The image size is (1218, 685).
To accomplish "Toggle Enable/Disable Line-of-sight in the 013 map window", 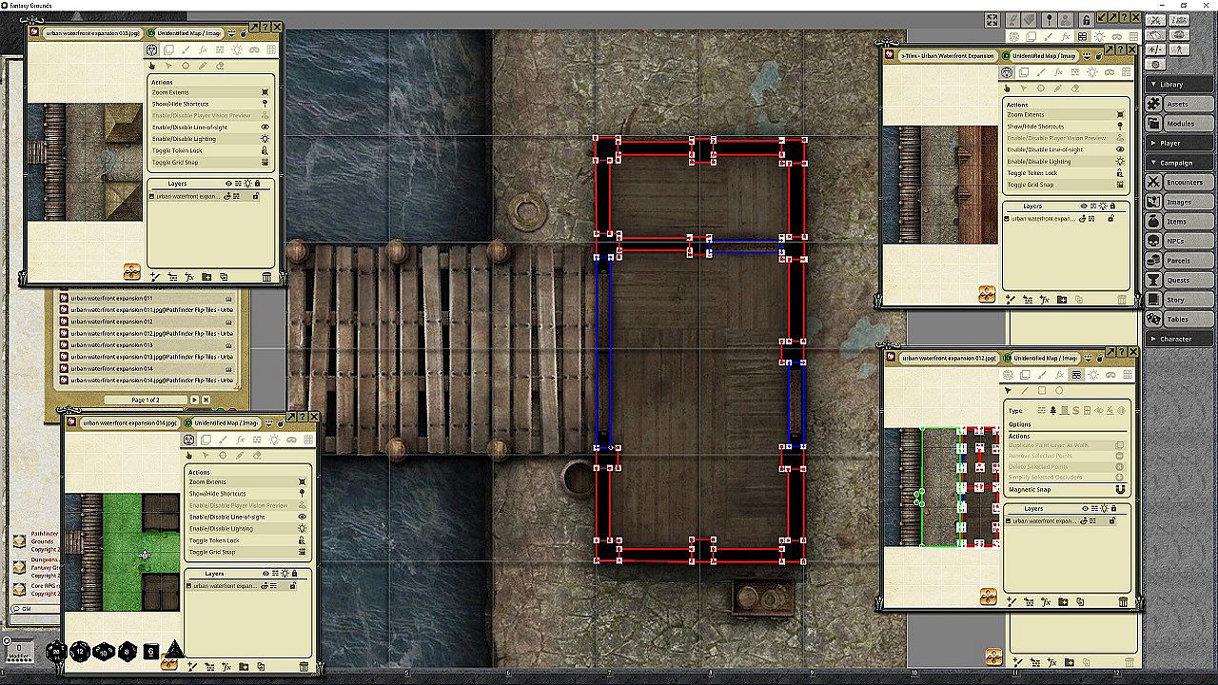I will pyautogui.click(x=210, y=127).
